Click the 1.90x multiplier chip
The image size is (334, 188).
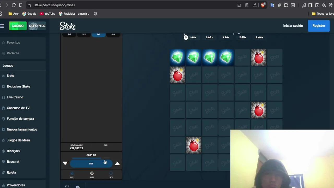[x=226, y=37]
